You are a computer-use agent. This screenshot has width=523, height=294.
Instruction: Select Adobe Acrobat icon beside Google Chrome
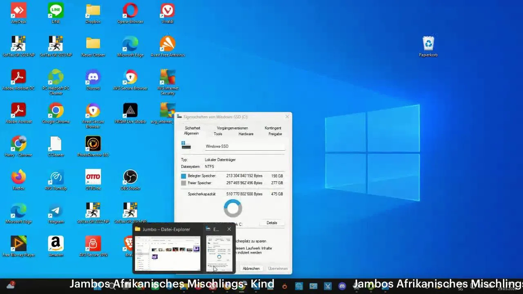pyautogui.click(x=18, y=113)
